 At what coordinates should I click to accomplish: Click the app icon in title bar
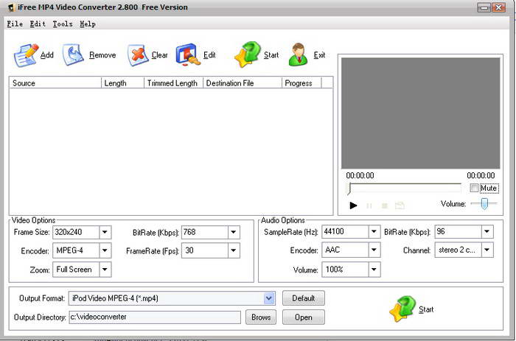(x=11, y=7)
